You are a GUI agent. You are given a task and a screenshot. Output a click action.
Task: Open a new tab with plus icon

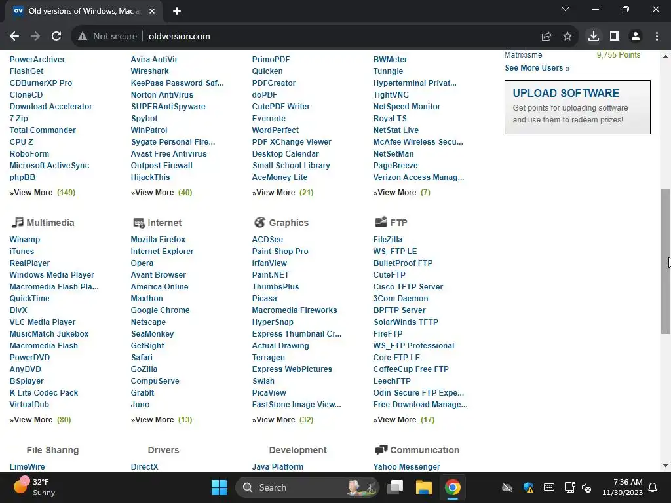pos(177,11)
